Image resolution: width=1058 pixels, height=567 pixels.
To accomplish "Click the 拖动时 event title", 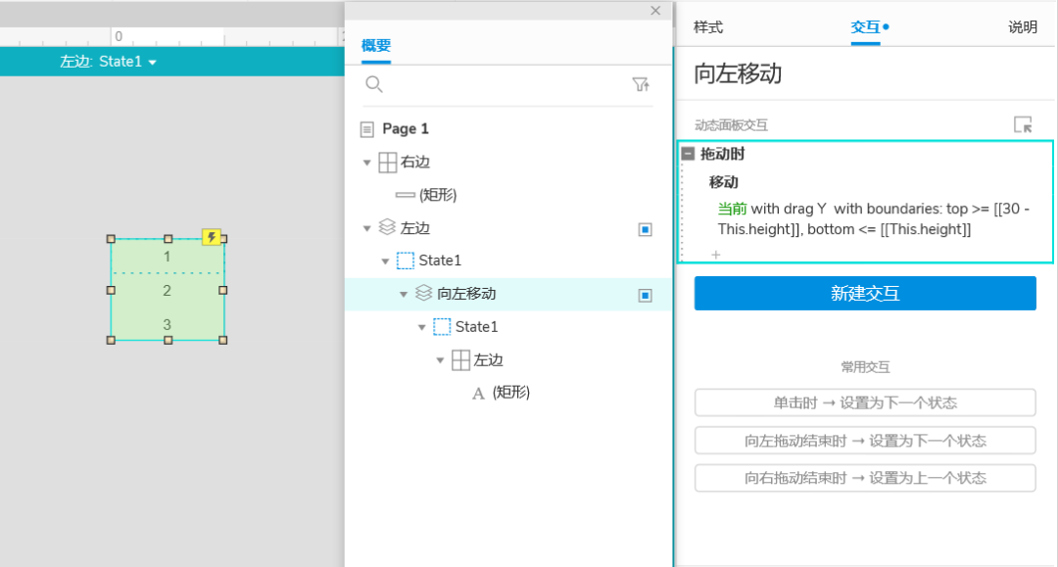I will click(x=722, y=154).
